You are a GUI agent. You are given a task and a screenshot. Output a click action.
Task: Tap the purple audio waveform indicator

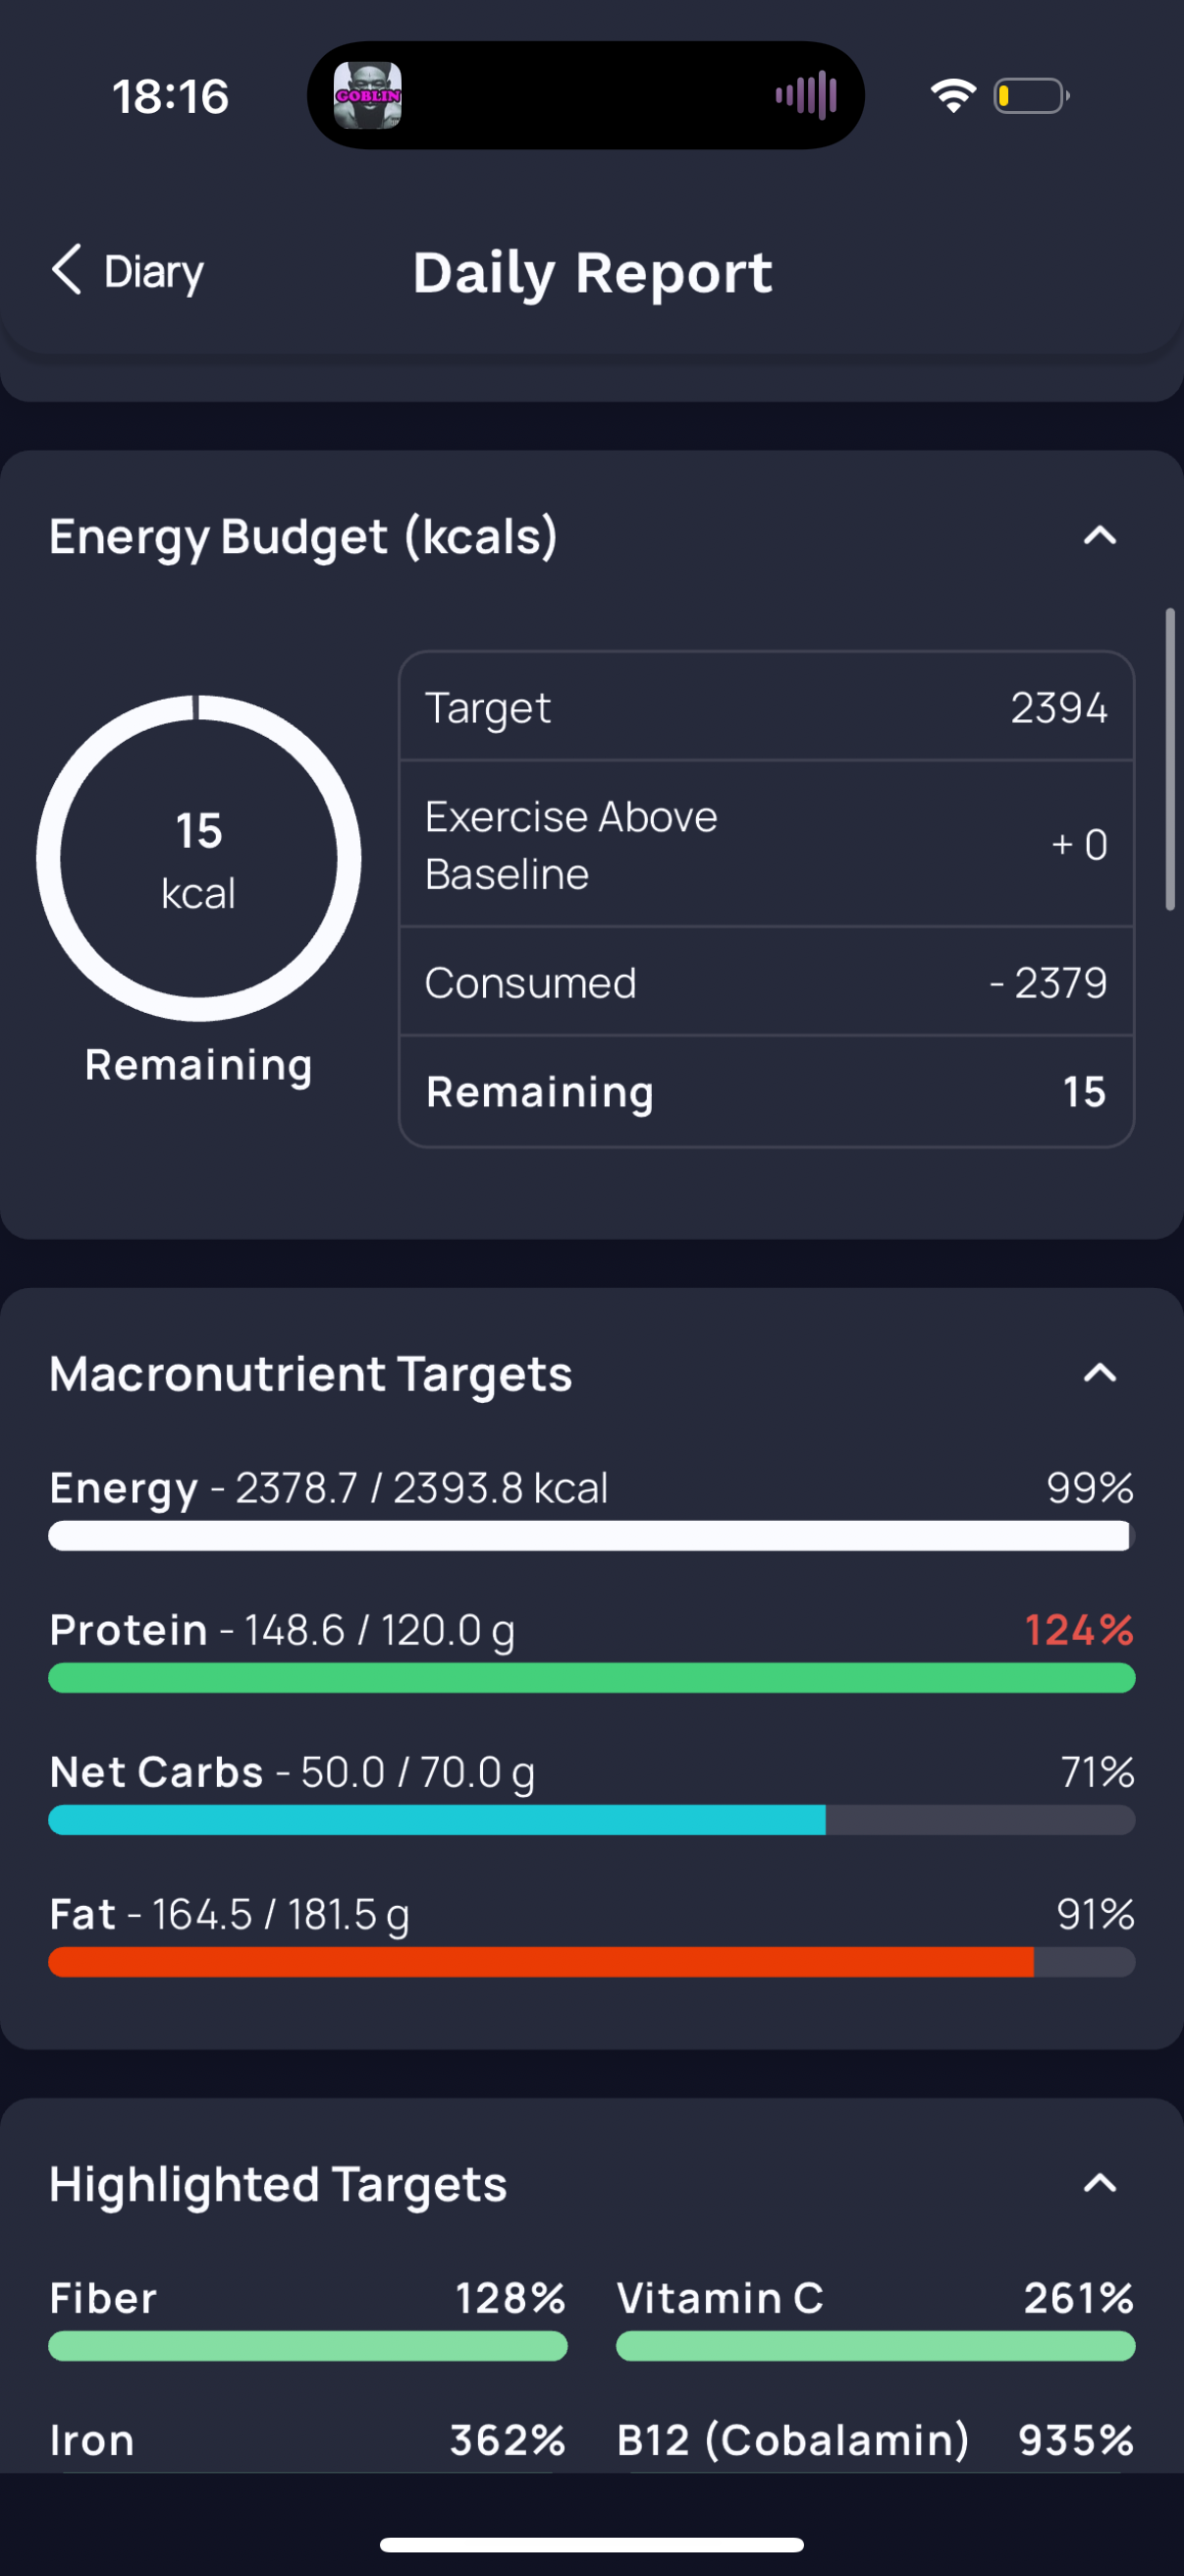(805, 96)
